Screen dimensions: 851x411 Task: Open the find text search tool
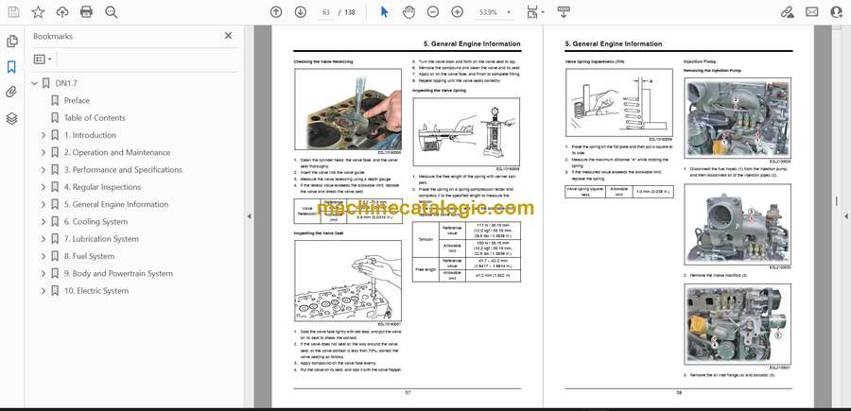click(112, 12)
